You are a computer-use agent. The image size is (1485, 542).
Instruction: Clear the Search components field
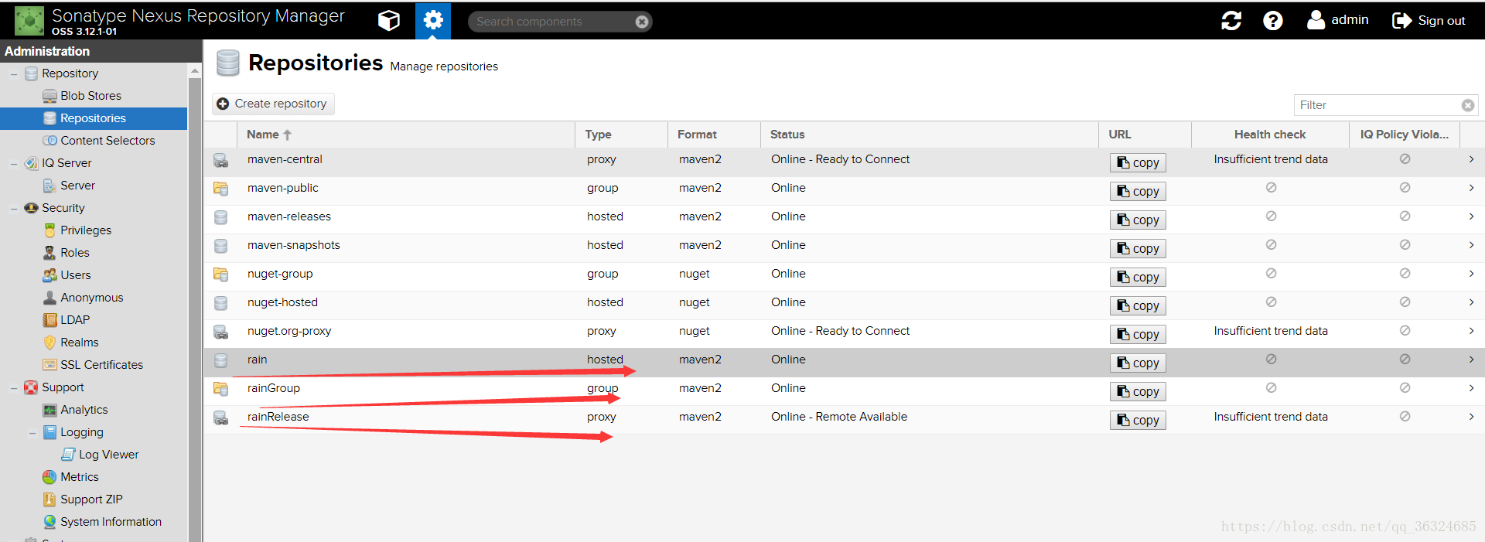[x=642, y=22]
